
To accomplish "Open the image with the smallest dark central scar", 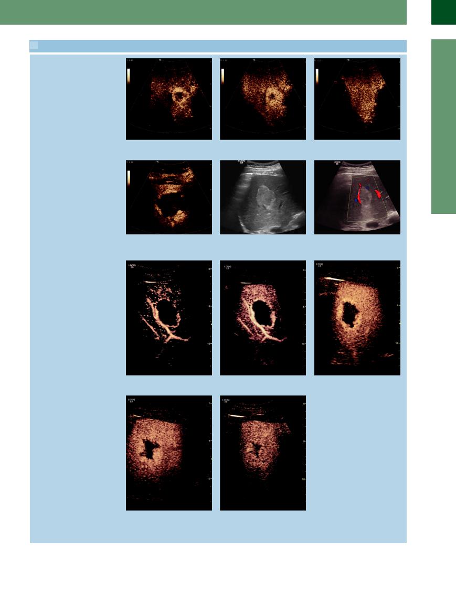I will [x=263, y=453].
